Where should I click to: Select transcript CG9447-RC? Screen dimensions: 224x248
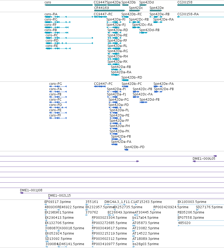click(100, 17)
